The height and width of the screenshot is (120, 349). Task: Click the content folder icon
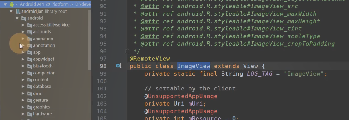point(30,80)
